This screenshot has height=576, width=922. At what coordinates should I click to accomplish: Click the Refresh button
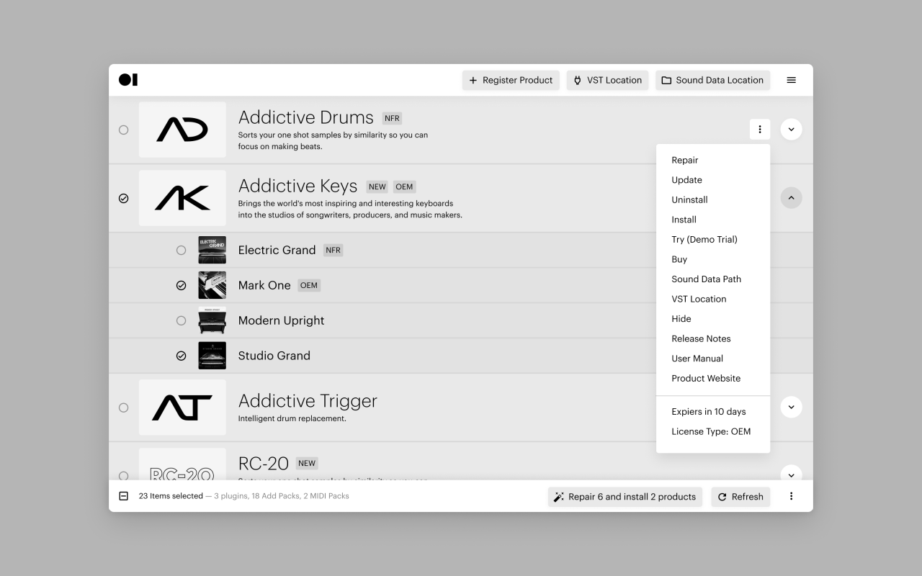click(x=740, y=496)
